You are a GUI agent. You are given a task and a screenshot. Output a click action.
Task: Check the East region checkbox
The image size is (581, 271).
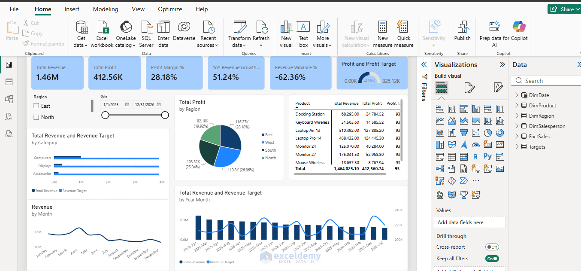[x=36, y=106]
